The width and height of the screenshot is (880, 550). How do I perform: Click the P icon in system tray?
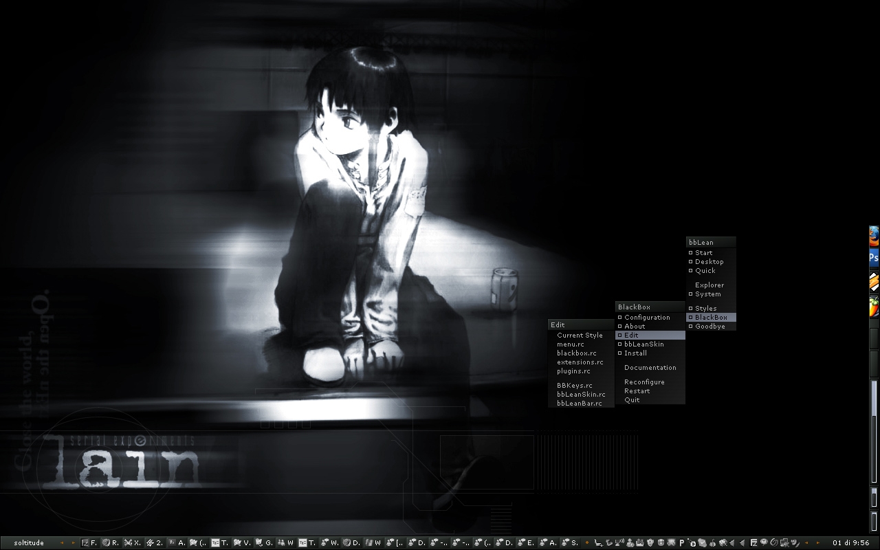681,542
